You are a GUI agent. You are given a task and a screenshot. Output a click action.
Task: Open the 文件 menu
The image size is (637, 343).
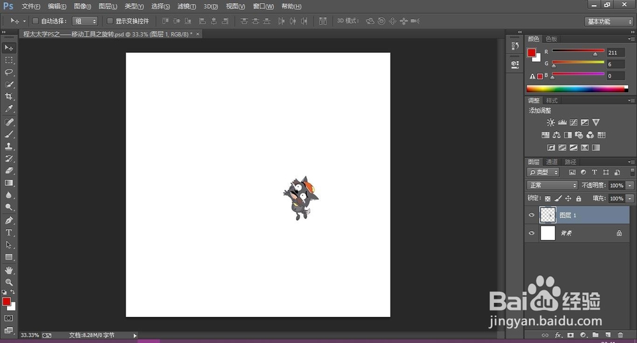(x=31, y=6)
